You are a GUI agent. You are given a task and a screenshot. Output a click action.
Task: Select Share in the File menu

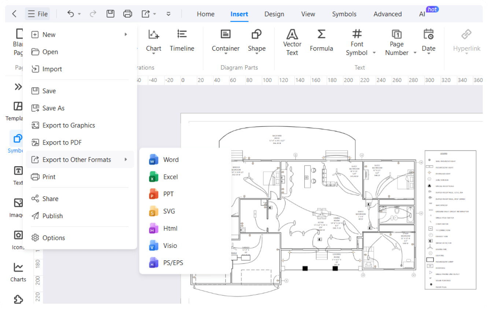coord(80,199)
